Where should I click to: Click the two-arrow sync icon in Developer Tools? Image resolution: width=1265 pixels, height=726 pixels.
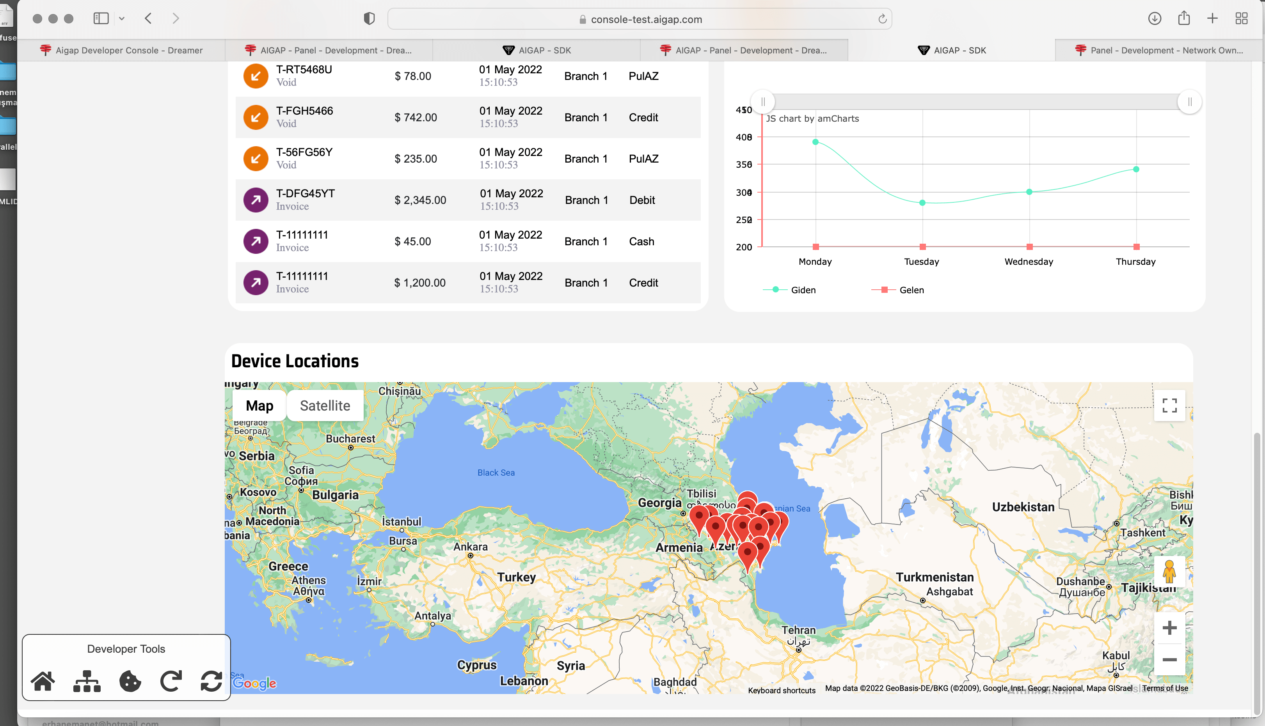[211, 681]
